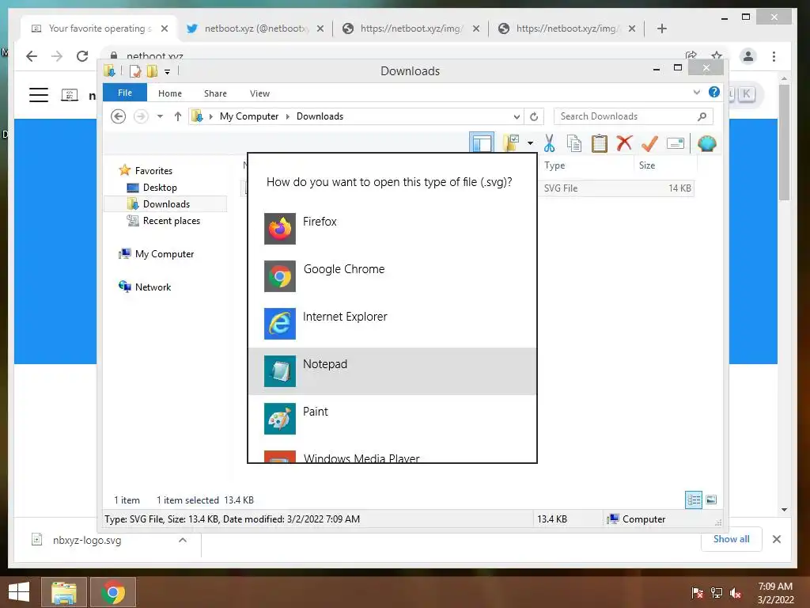This screenshot has height=608, width=810.
Task: Open Chrome's three-dot menu
Action: coord(774,56)
